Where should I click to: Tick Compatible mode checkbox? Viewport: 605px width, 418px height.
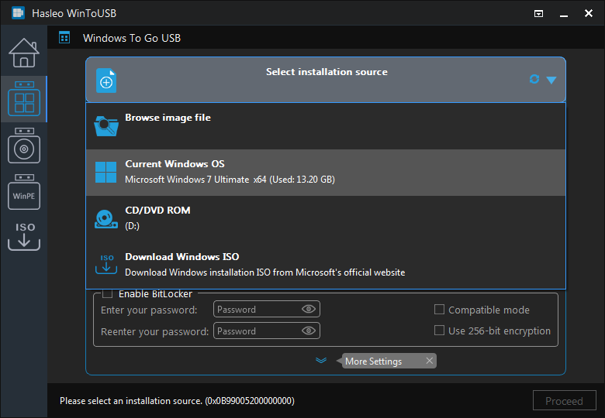[439, 310]
